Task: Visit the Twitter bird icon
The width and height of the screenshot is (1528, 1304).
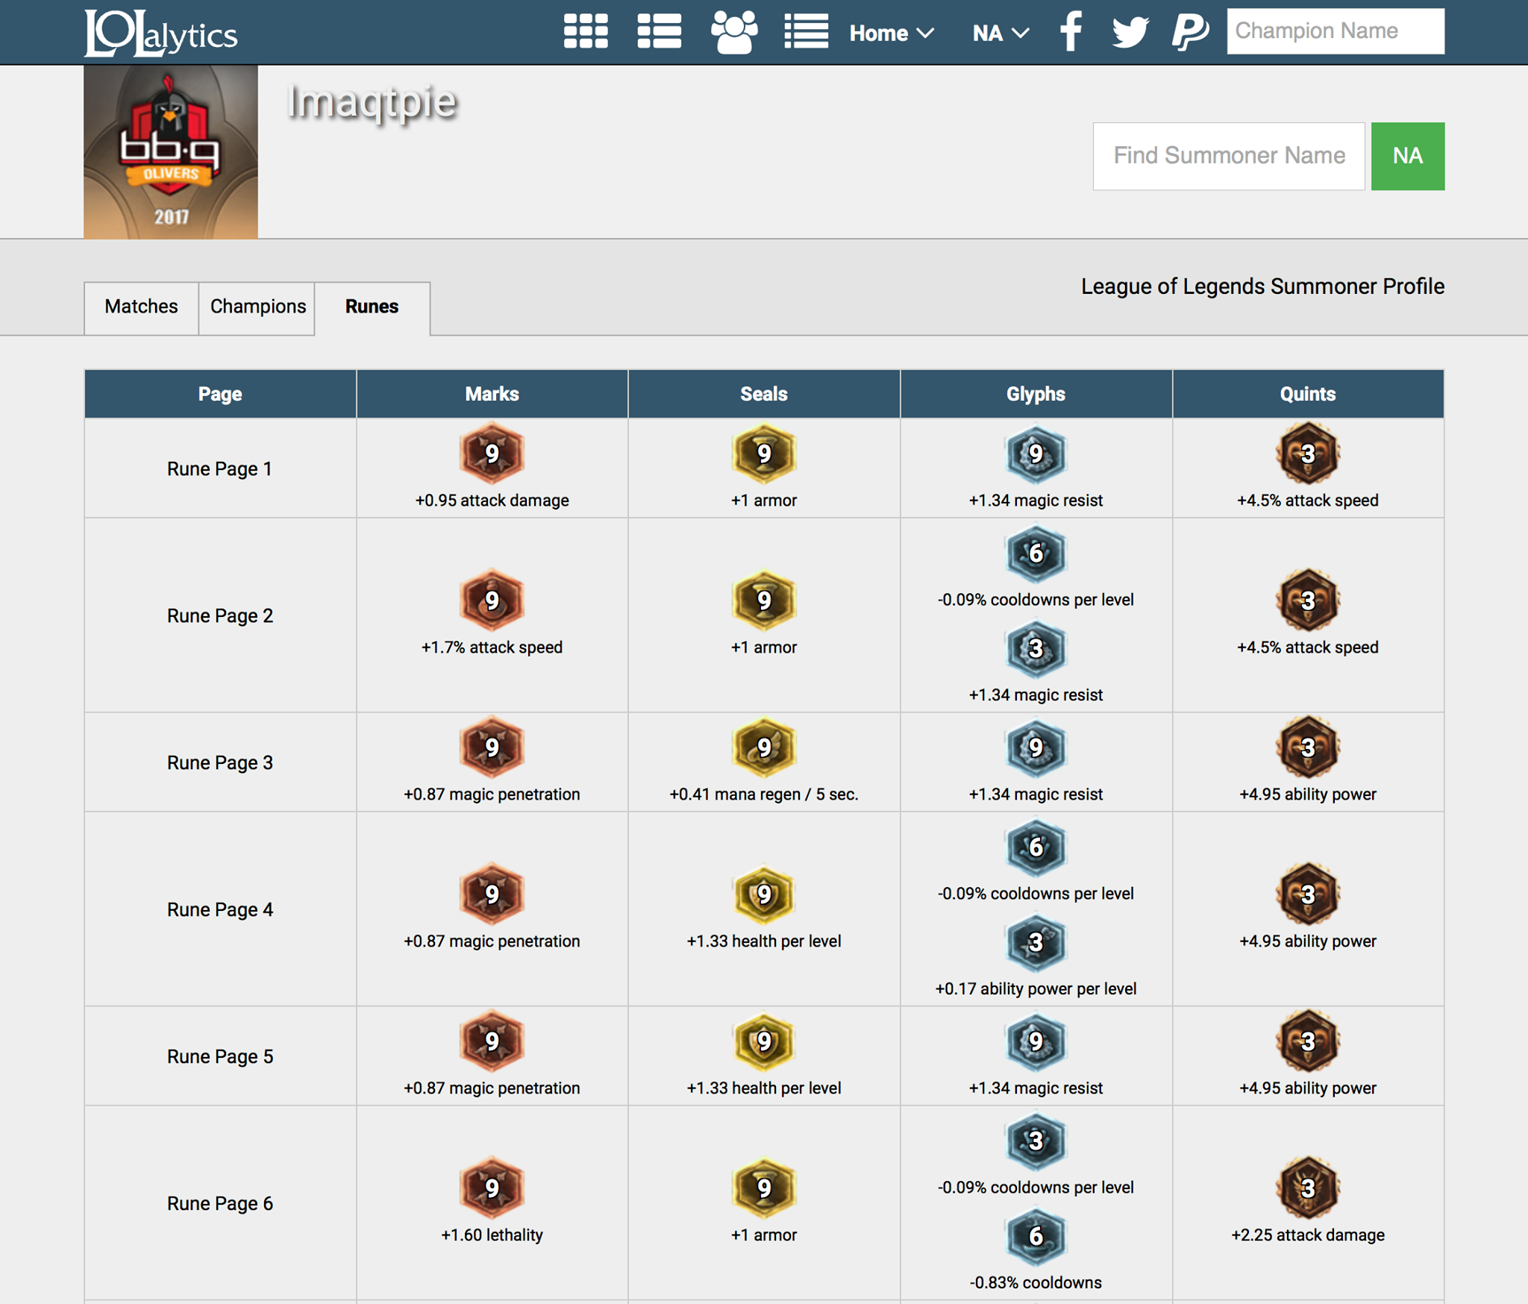Action: 1130,32
